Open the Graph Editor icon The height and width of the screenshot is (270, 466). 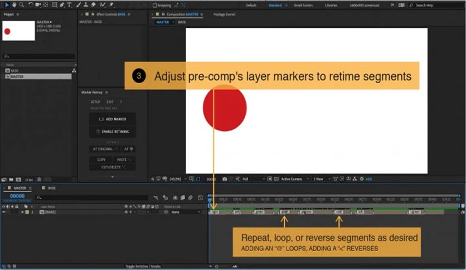(x=200, y=197)
